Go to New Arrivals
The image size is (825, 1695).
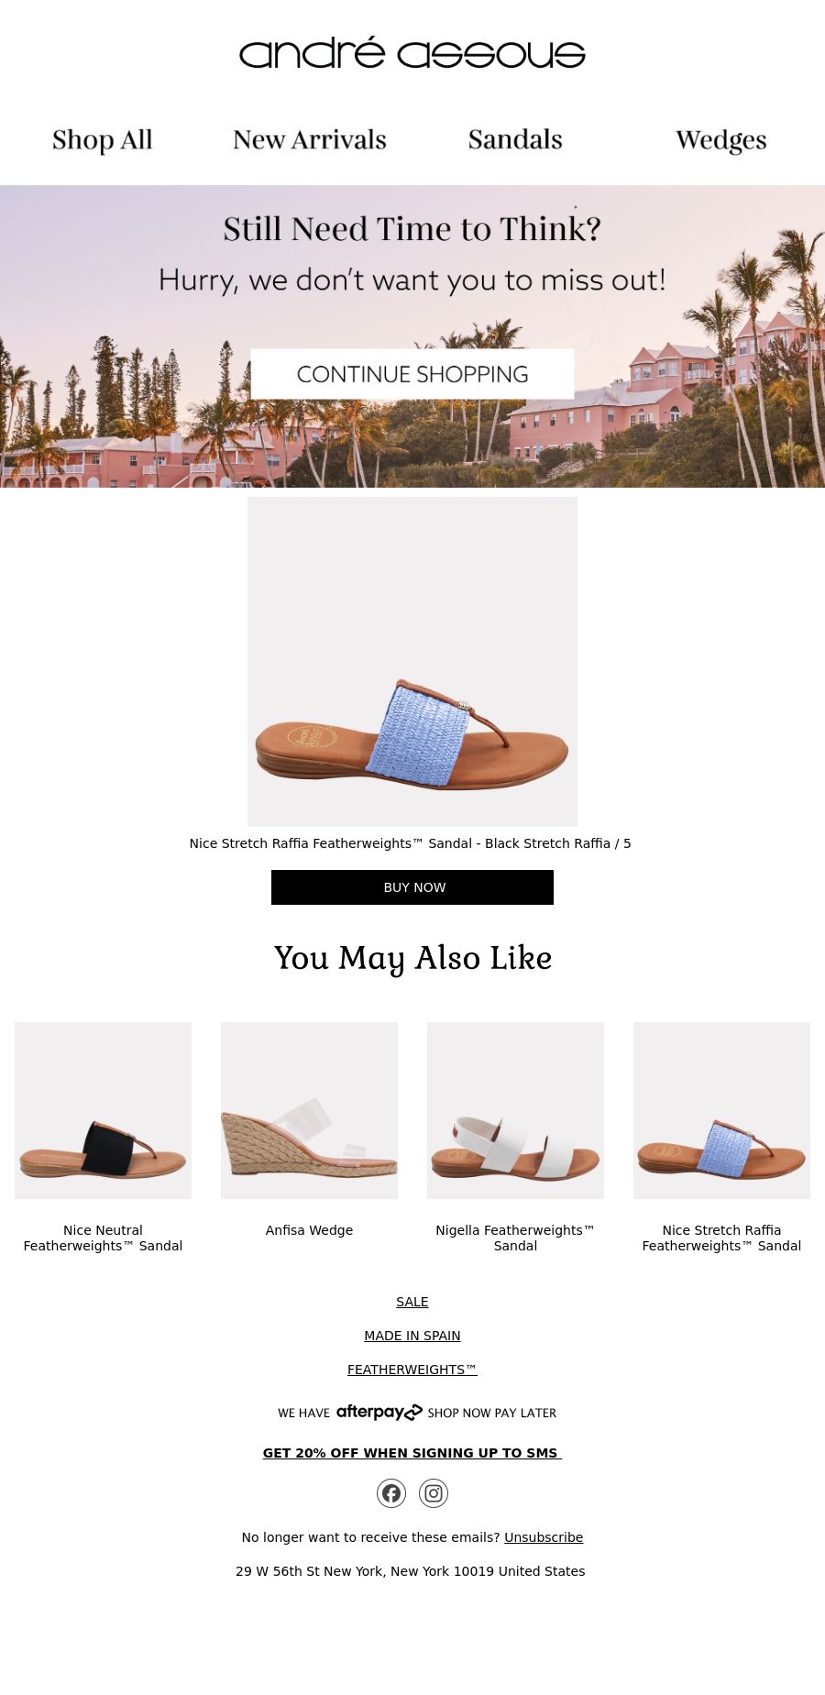(309, 140)
